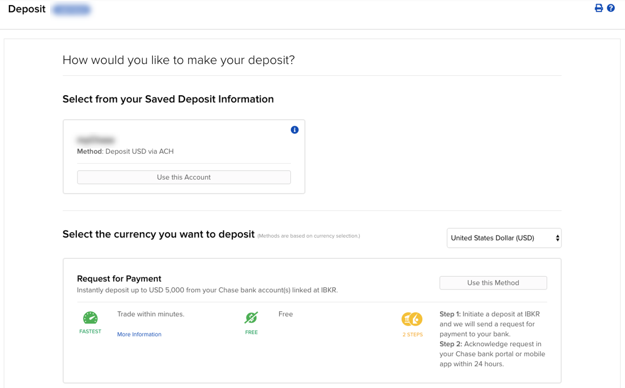Click the 2 STEPS coins icon
Image resolution: width=625 pixels, height=388 pixels.
tap(412, 320)
